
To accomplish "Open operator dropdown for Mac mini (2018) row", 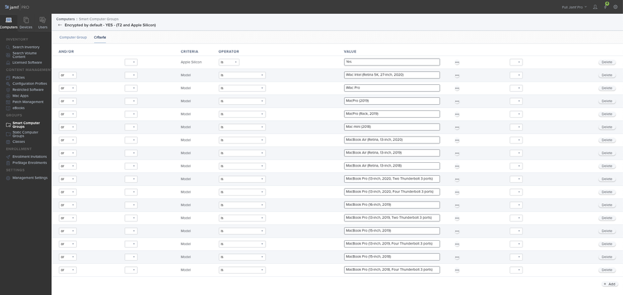I will pos(242,127).
